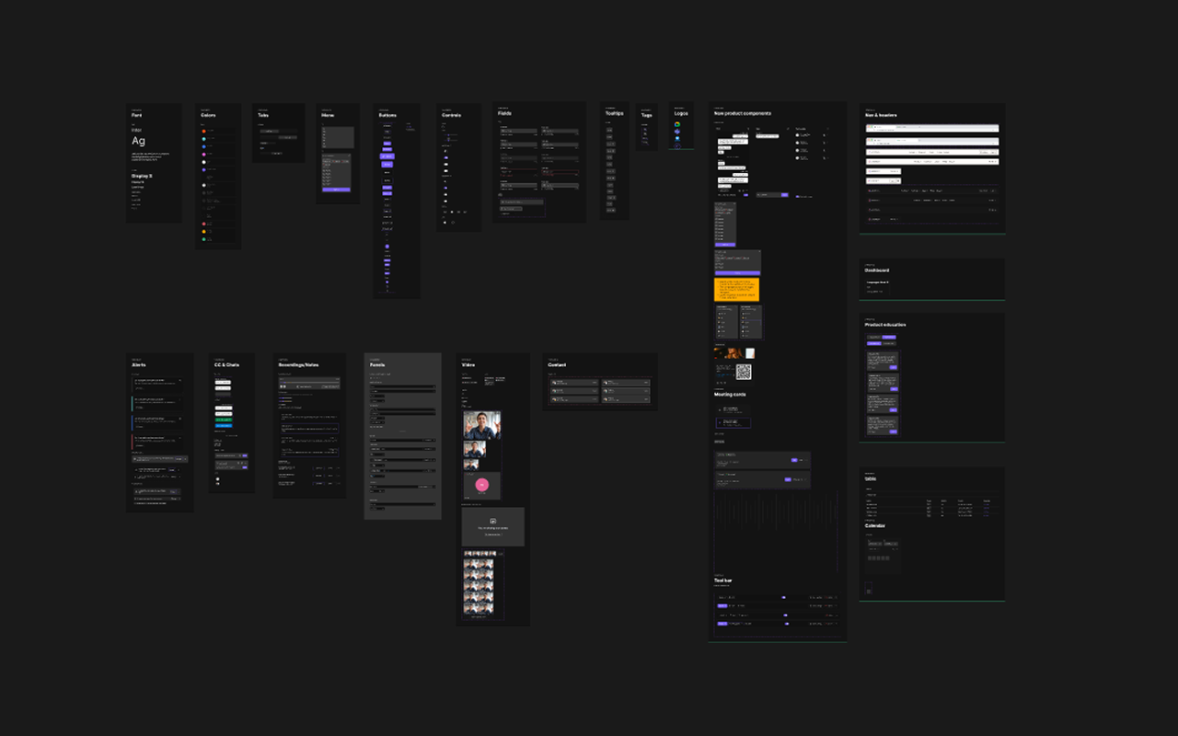Click the green button in CC & Chats frame
This screenshot has height=736, width=1178.
(224, 420)
